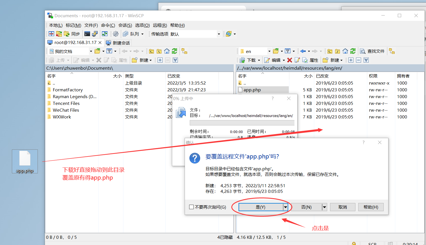Close the root@192.168.31.17 session tab
The width and height of the screenshot is (426, 245).
click(100, 43)
